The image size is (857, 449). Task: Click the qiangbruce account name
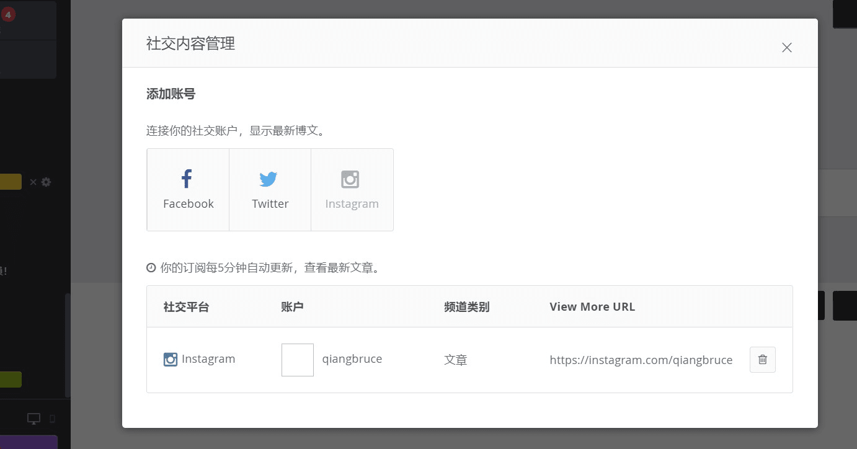[x=352, y=358]
